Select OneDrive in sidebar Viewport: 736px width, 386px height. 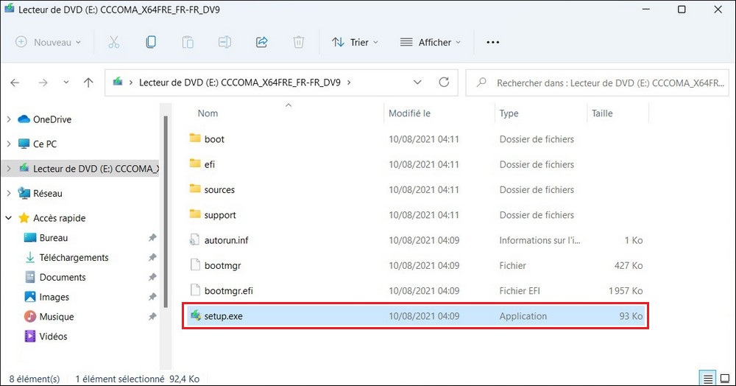click(52, 119)
